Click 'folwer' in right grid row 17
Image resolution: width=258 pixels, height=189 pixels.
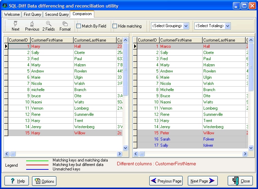(208, 145)
